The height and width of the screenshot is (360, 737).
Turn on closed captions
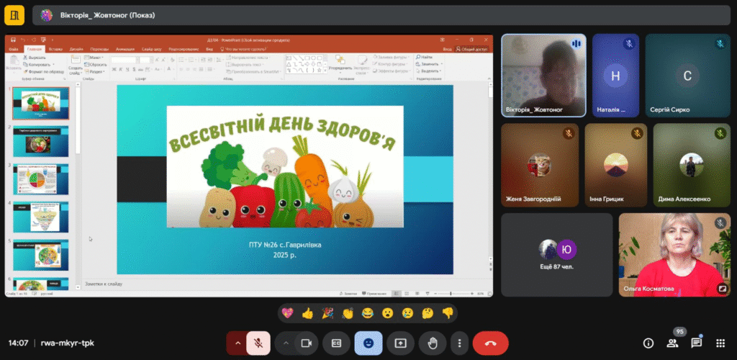pos(336,343)
